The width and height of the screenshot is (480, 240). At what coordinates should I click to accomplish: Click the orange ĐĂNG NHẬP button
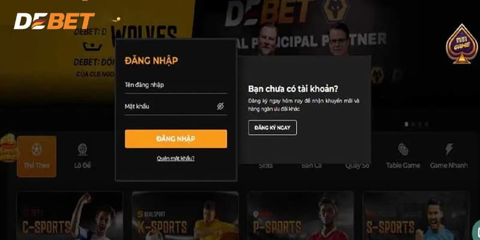coord(176,139)
